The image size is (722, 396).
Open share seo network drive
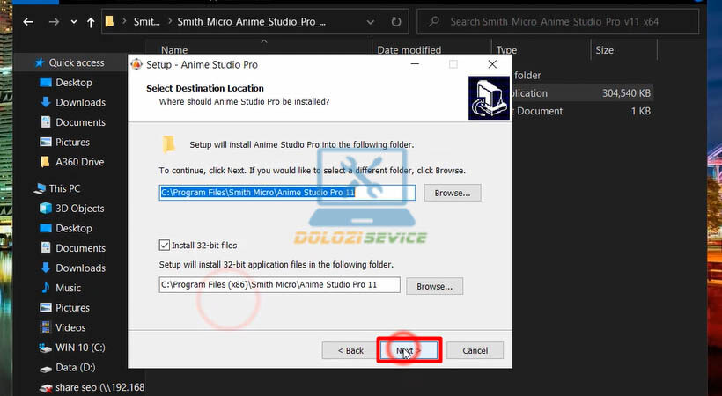click(99, 387)
